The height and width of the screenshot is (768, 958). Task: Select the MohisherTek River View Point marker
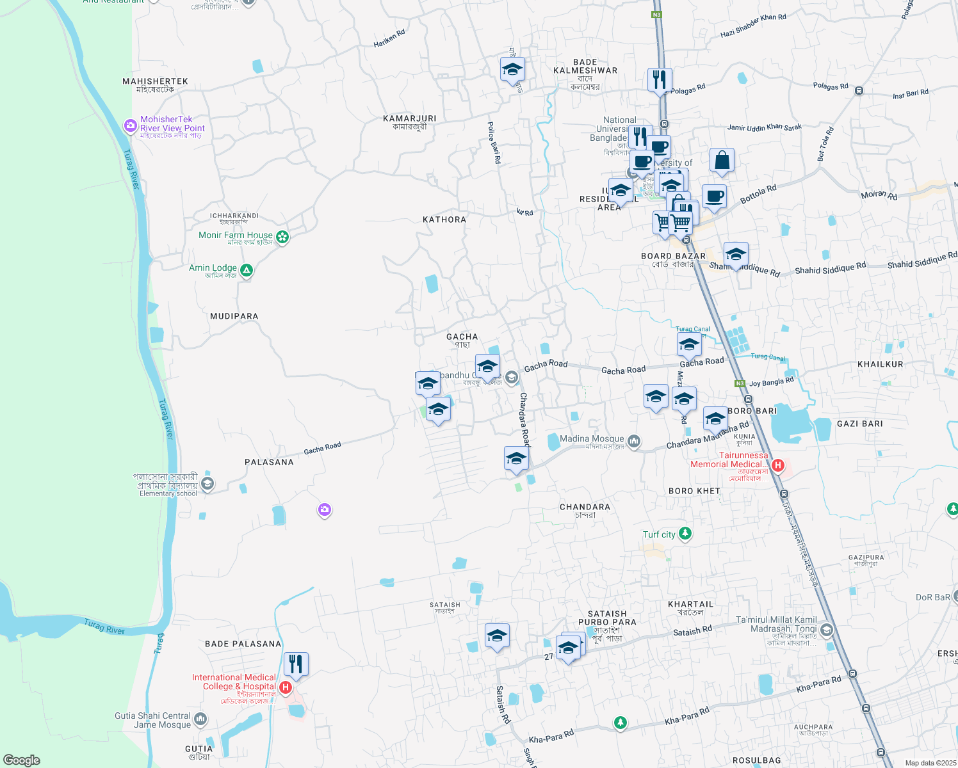pos(130,127)
